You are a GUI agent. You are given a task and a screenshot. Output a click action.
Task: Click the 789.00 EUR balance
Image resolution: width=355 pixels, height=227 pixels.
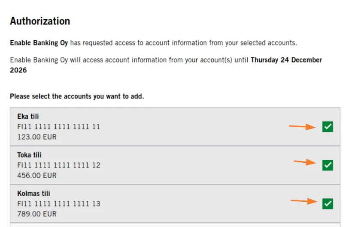coord(37,214)
